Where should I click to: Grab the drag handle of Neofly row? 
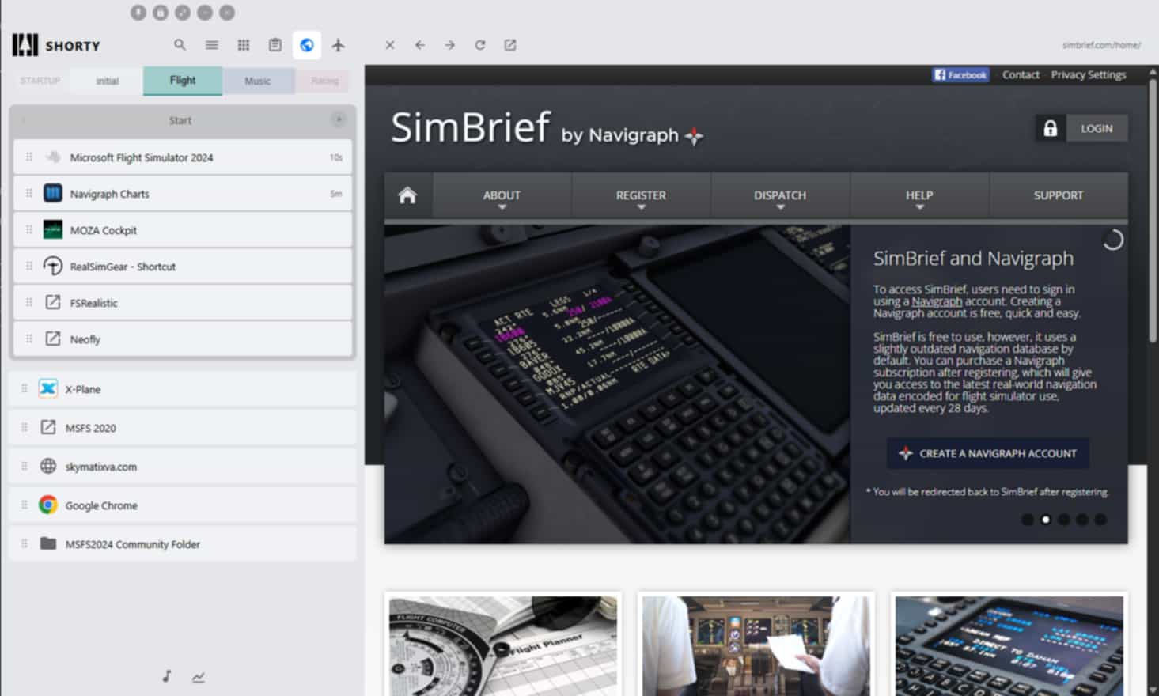(x=29, y=339)
